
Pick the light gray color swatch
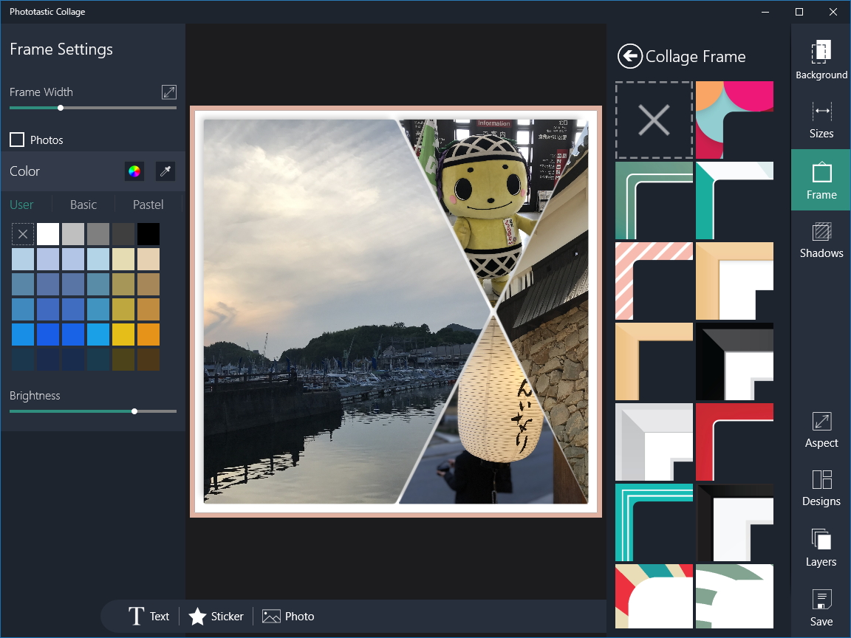72,234
